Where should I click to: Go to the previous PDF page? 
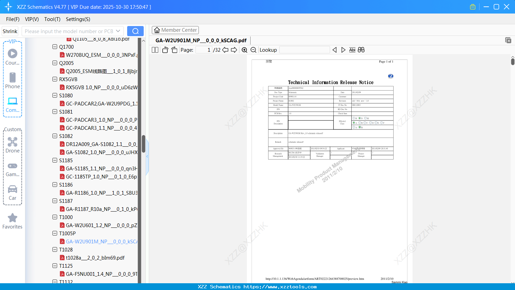(x=225, y=50)
